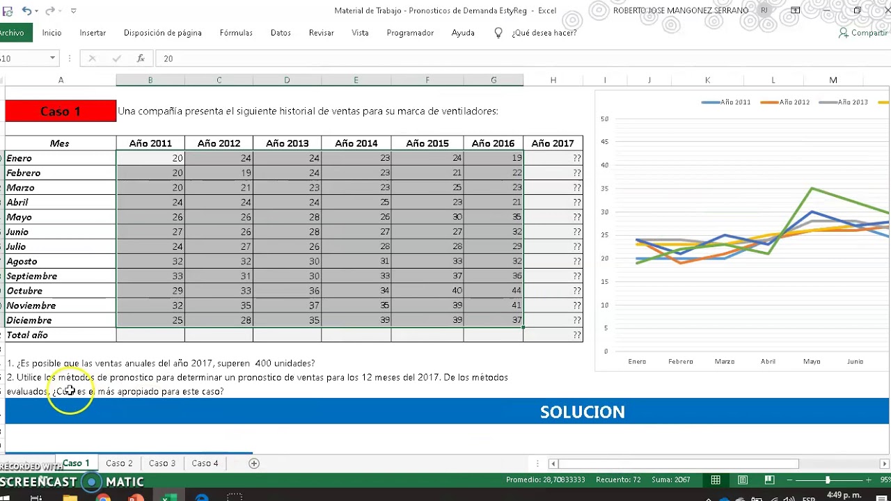The width and height of the screenshot is (891, 501).
Task: Open File Explorer from the taskbar
Action: pos(70,497)
